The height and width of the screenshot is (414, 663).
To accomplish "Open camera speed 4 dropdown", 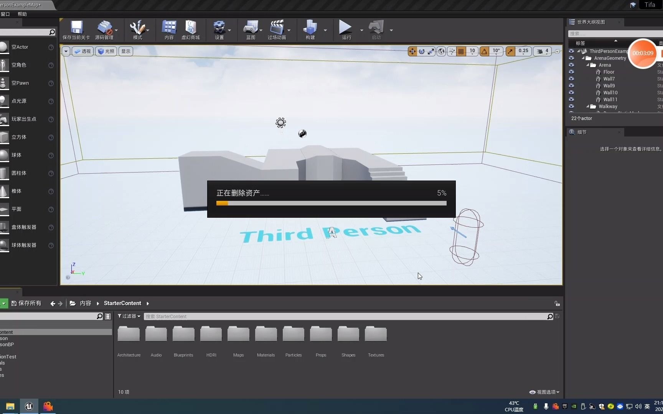I will [543, 51].
